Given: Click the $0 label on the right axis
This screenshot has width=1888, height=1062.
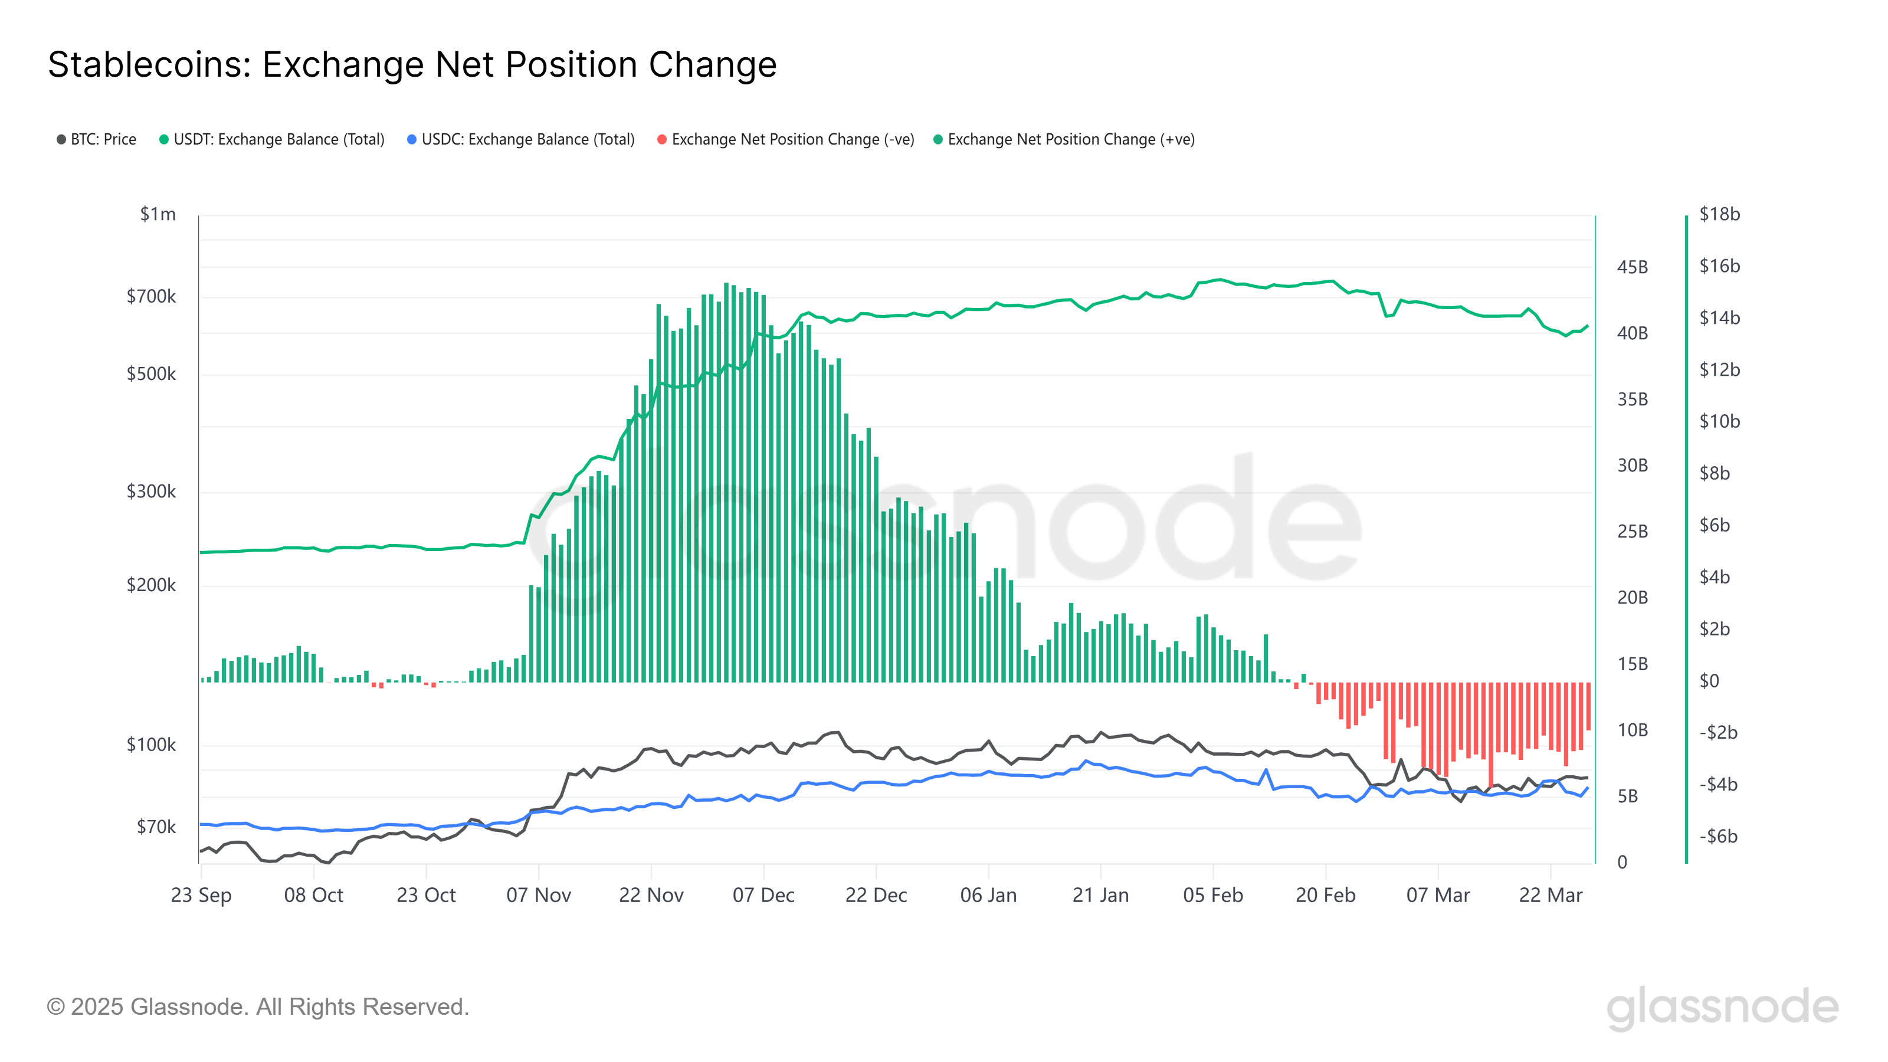Looking at the screenshot, I should (1709, 681).
